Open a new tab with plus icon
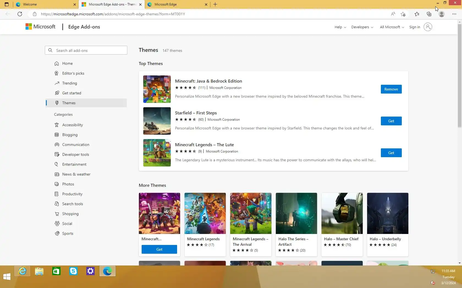 click(215, 4)
